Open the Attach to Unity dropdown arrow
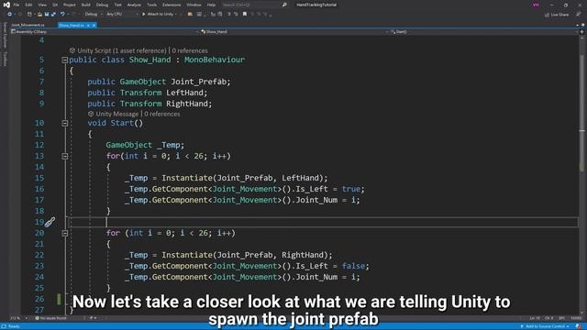 point(176,15)
